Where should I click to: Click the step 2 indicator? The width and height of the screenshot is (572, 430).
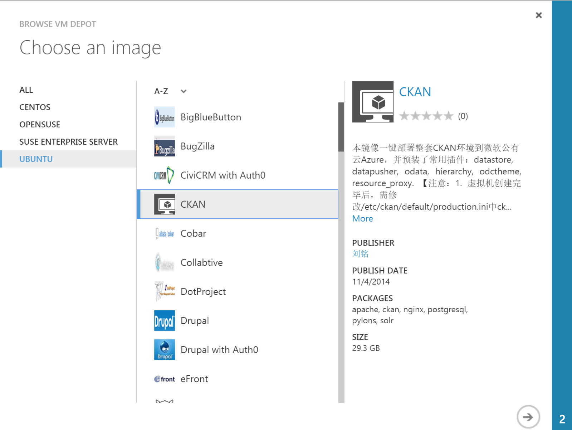coord(562,419)
